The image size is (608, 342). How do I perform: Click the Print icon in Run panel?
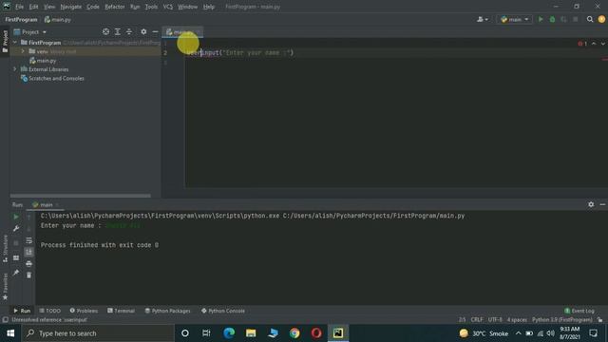tap(29, 264)
